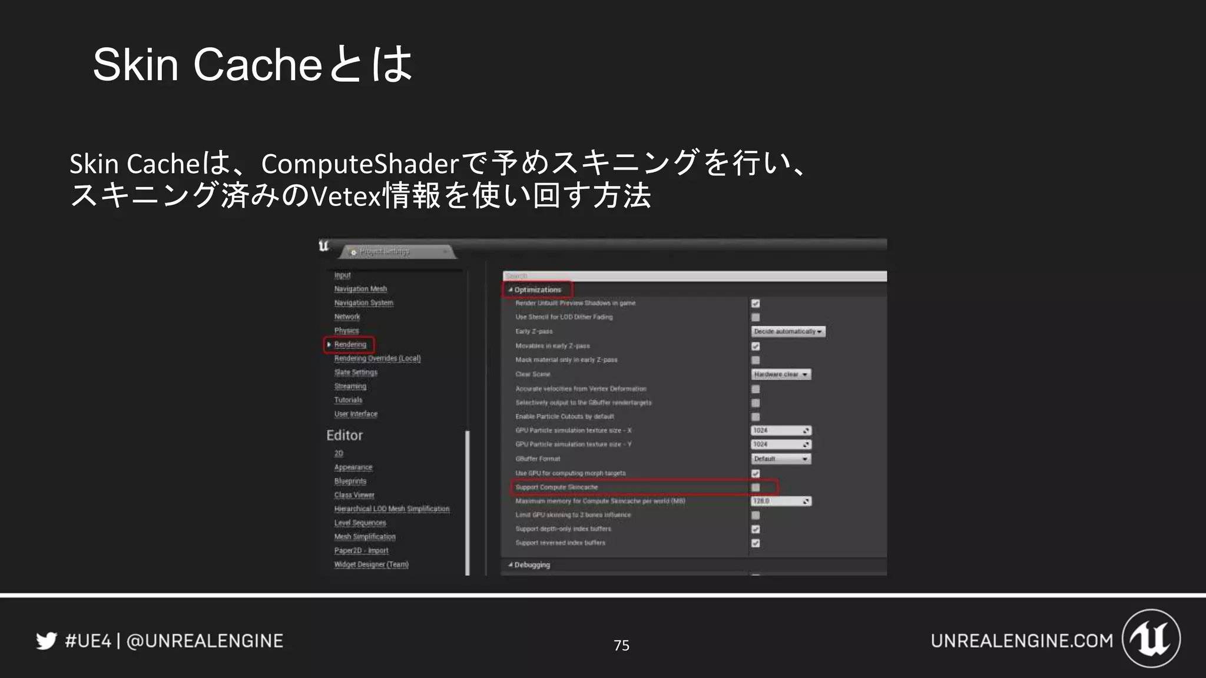Click the UNREALENGINE.COM footer text
Image resolution: width=1206 pixels, height=678 pixels.
(x=1022, y=641)
